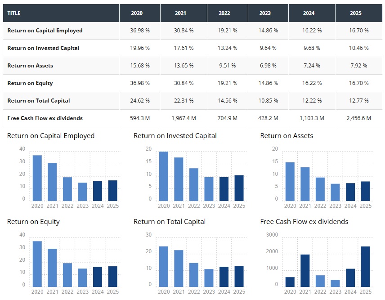Click the 2020 column header
The image size is (385, 300).
pyautogui.click(x=137, y=13)
